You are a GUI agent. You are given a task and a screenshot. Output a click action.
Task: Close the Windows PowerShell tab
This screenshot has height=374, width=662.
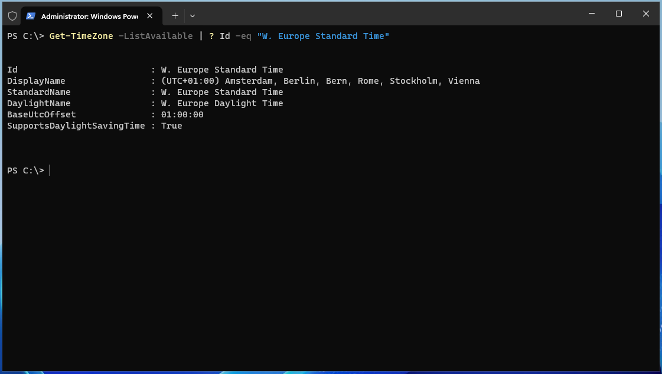151,16
